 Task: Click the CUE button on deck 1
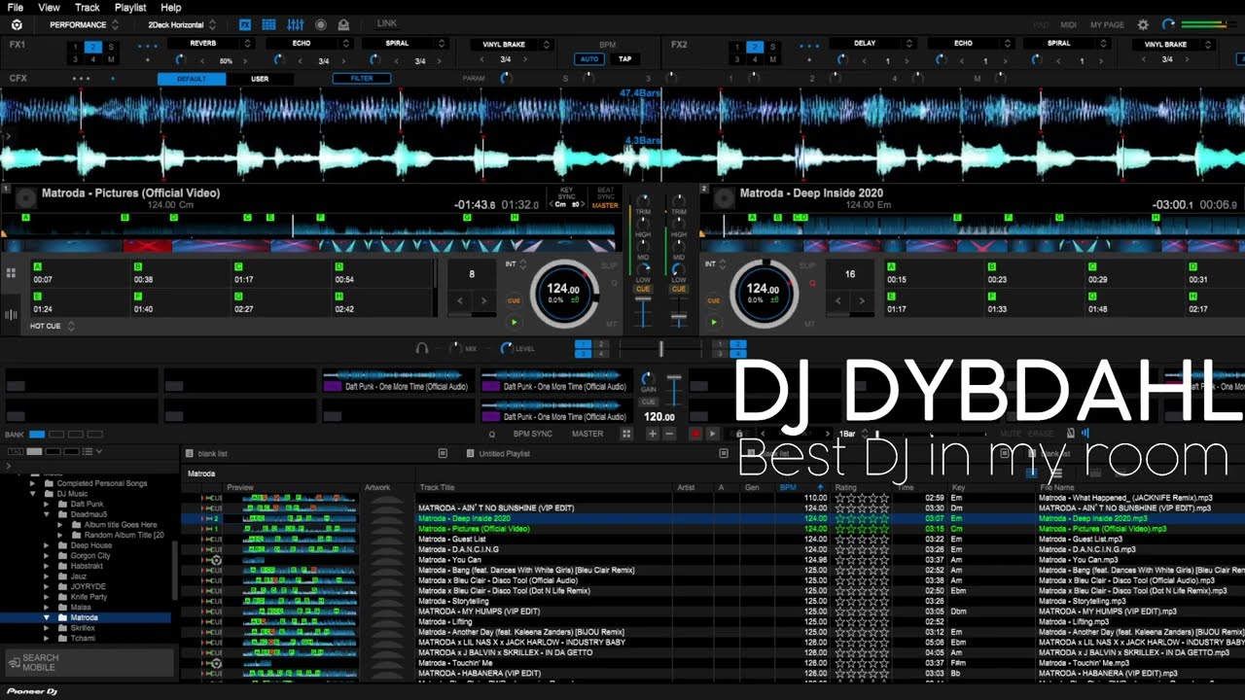click(x=514, y=300)
